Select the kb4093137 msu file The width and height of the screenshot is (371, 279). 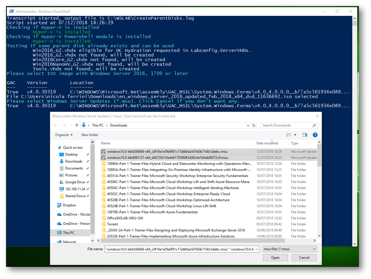coord(209,158)
